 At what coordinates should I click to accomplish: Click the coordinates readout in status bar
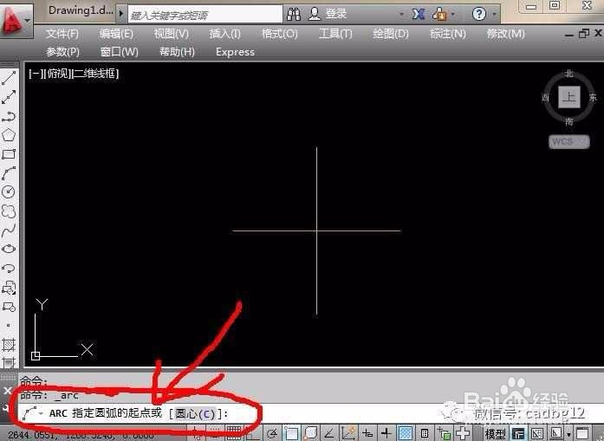point(81,436)
